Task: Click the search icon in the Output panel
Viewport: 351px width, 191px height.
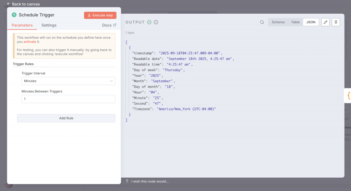Action: [262, 22]
